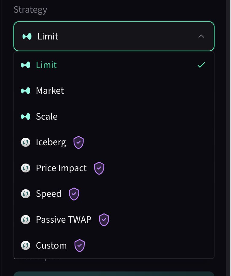Select the Custom strategy option

point(51,246)
